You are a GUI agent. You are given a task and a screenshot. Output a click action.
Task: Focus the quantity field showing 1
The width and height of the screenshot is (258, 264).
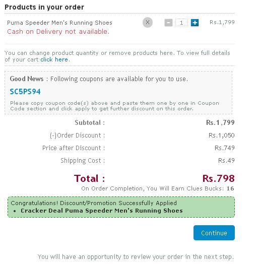point(181,23)
